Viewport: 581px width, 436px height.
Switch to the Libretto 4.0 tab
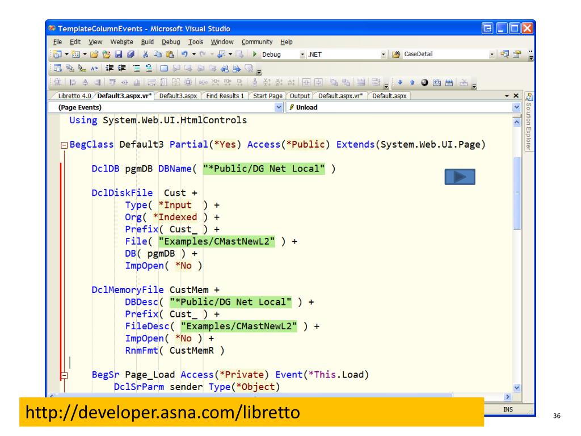74,95
